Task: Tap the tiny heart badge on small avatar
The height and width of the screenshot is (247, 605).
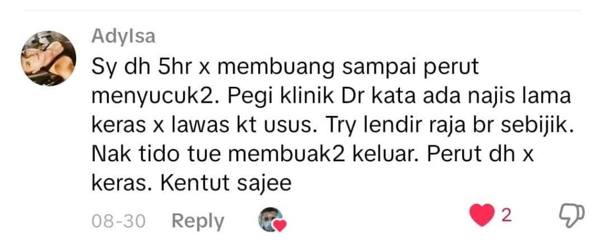Action: pyautogui.click(x=279, y=225)
